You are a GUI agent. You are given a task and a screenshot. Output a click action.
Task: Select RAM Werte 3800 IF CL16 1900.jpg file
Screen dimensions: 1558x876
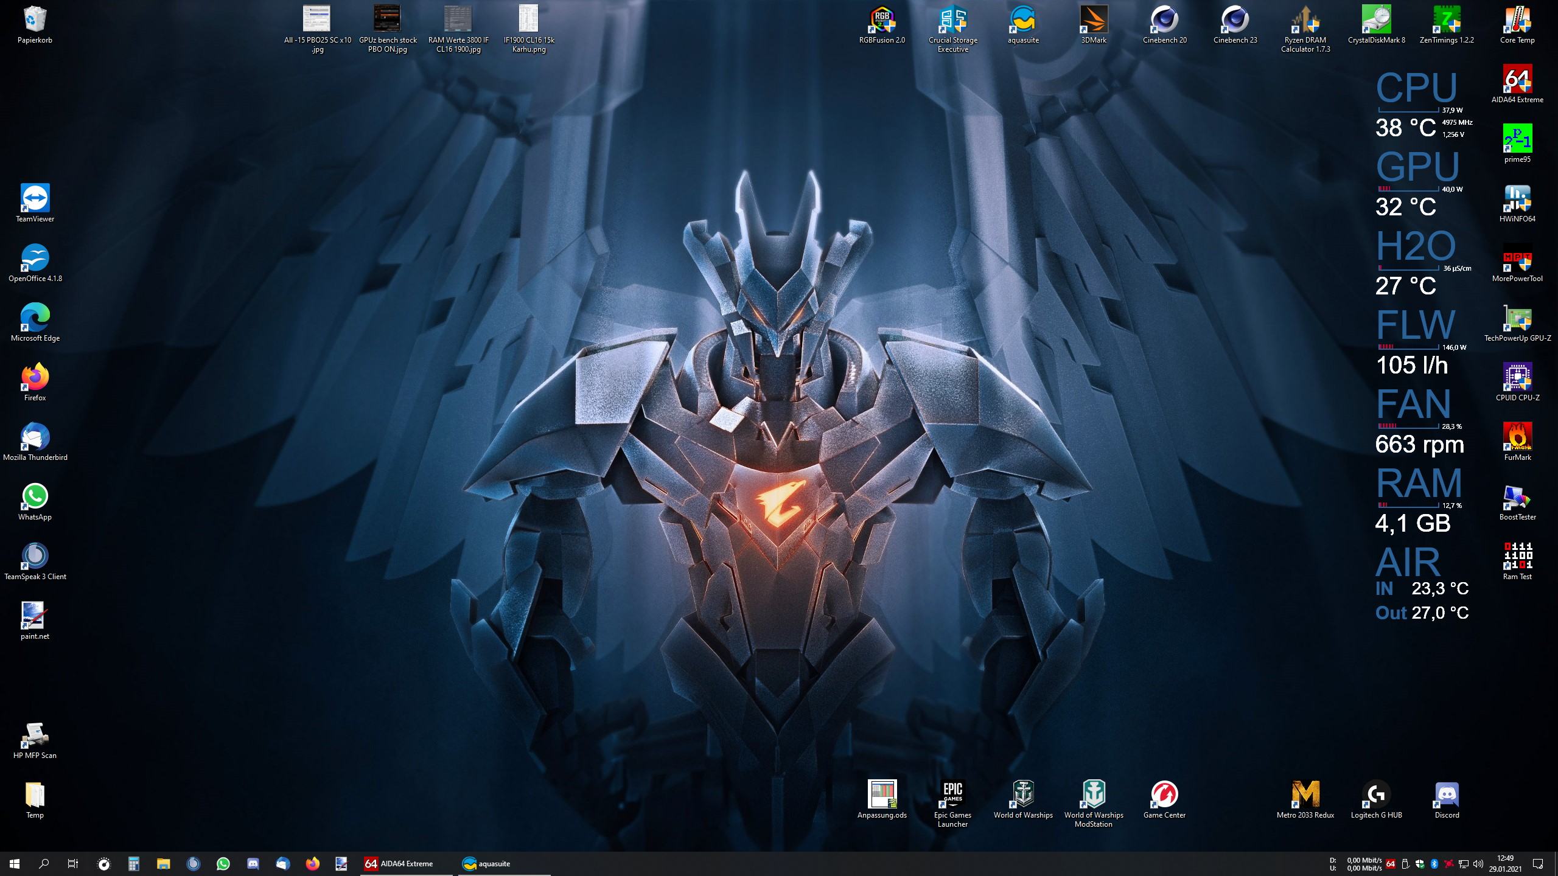point(458,29)
